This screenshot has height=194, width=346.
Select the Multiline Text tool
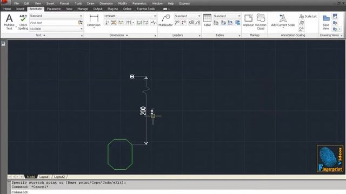tap(9, 22)
